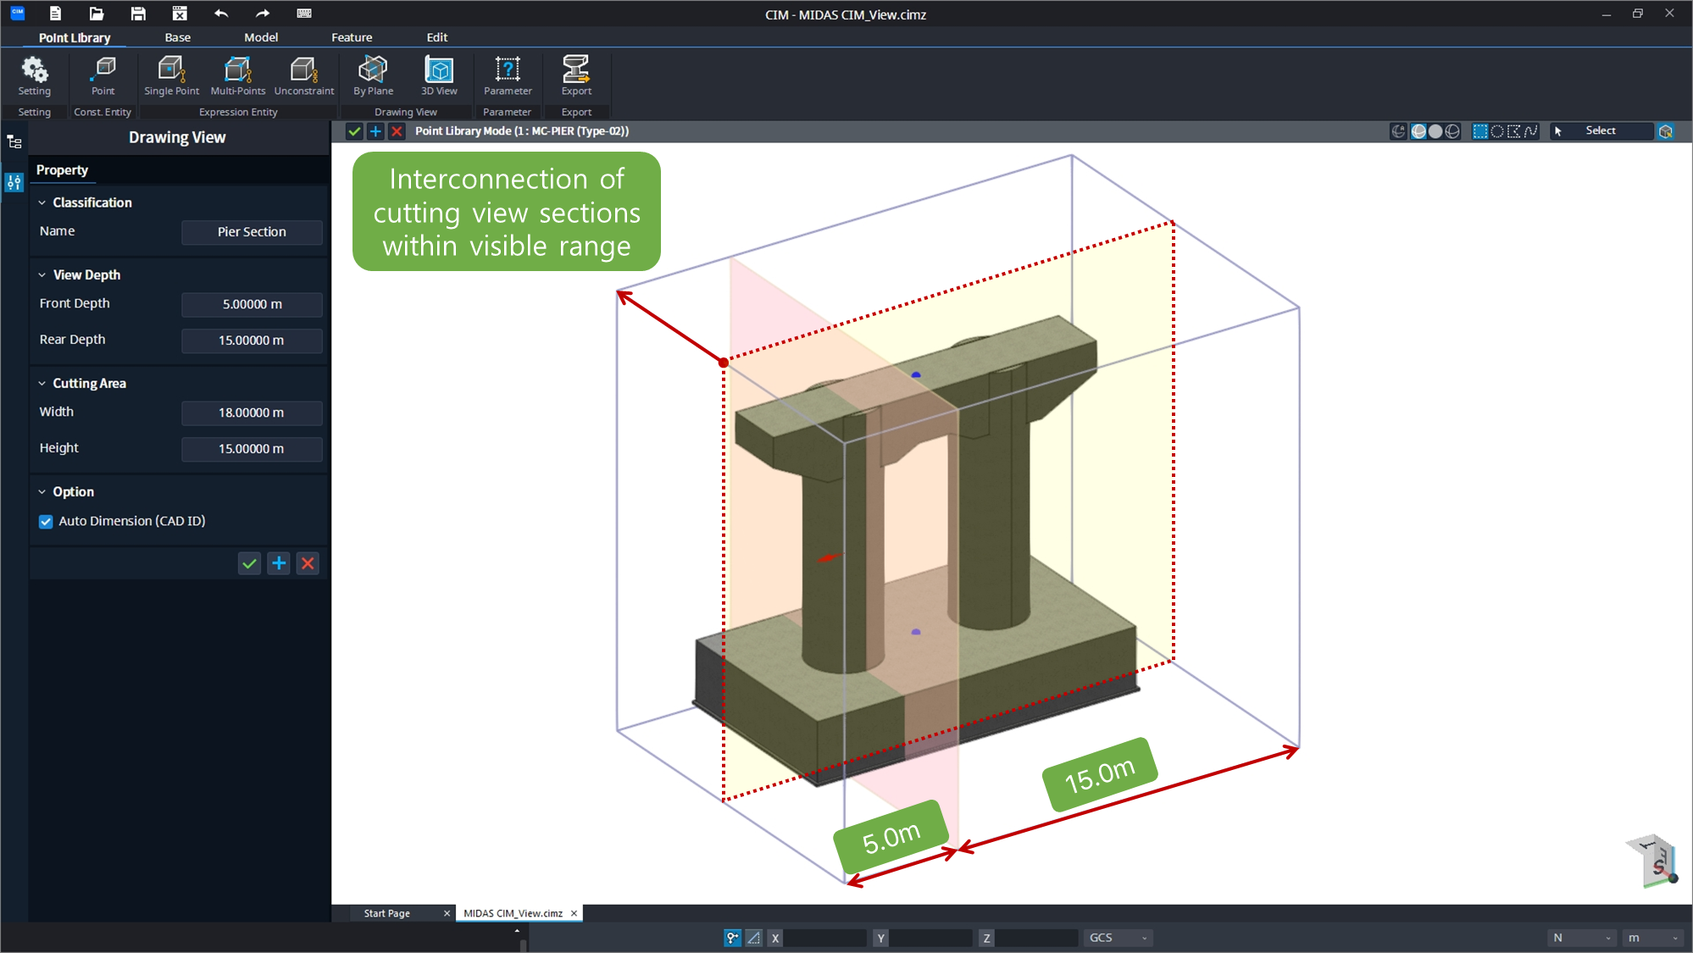
Task: Edit the Front Depth value field
Action: tap(252, 304)
